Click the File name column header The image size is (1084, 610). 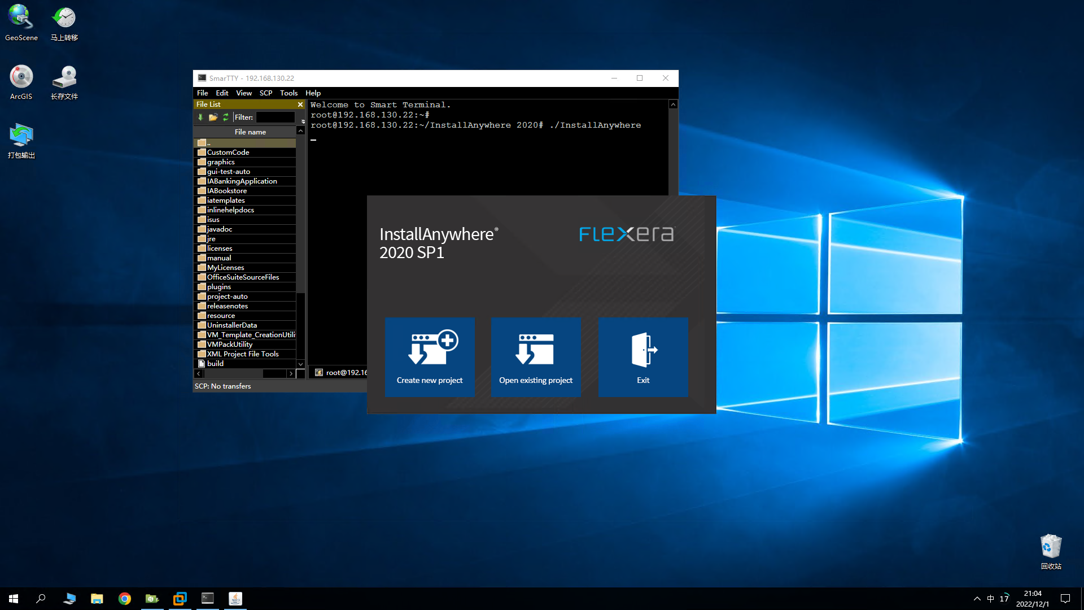250,132
